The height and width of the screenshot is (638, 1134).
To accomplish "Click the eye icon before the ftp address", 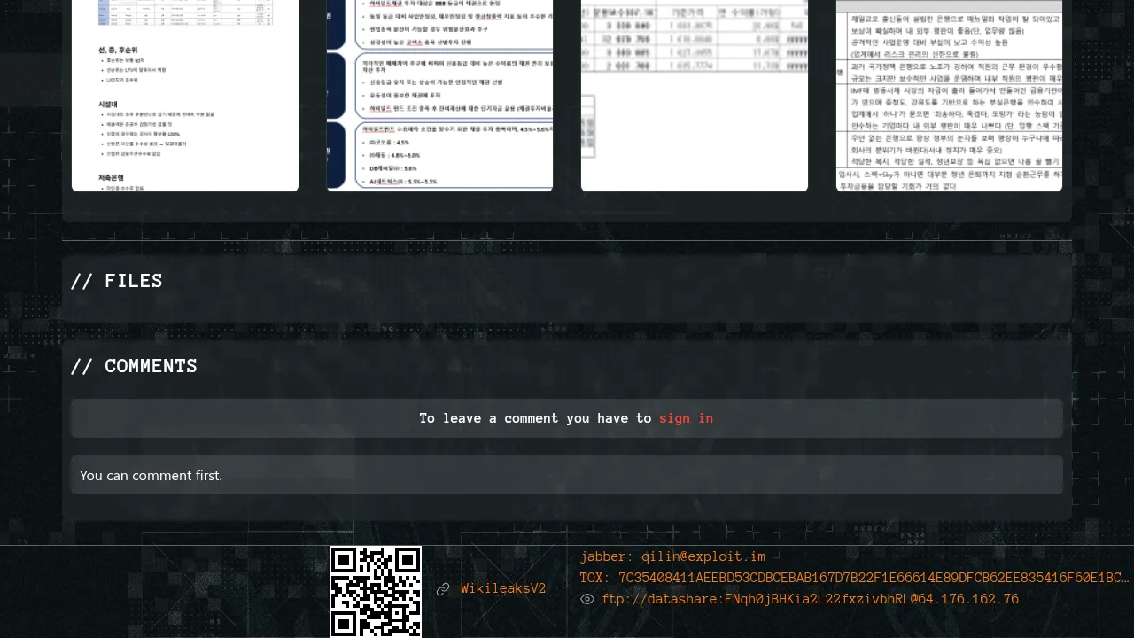I will [587, 600].
